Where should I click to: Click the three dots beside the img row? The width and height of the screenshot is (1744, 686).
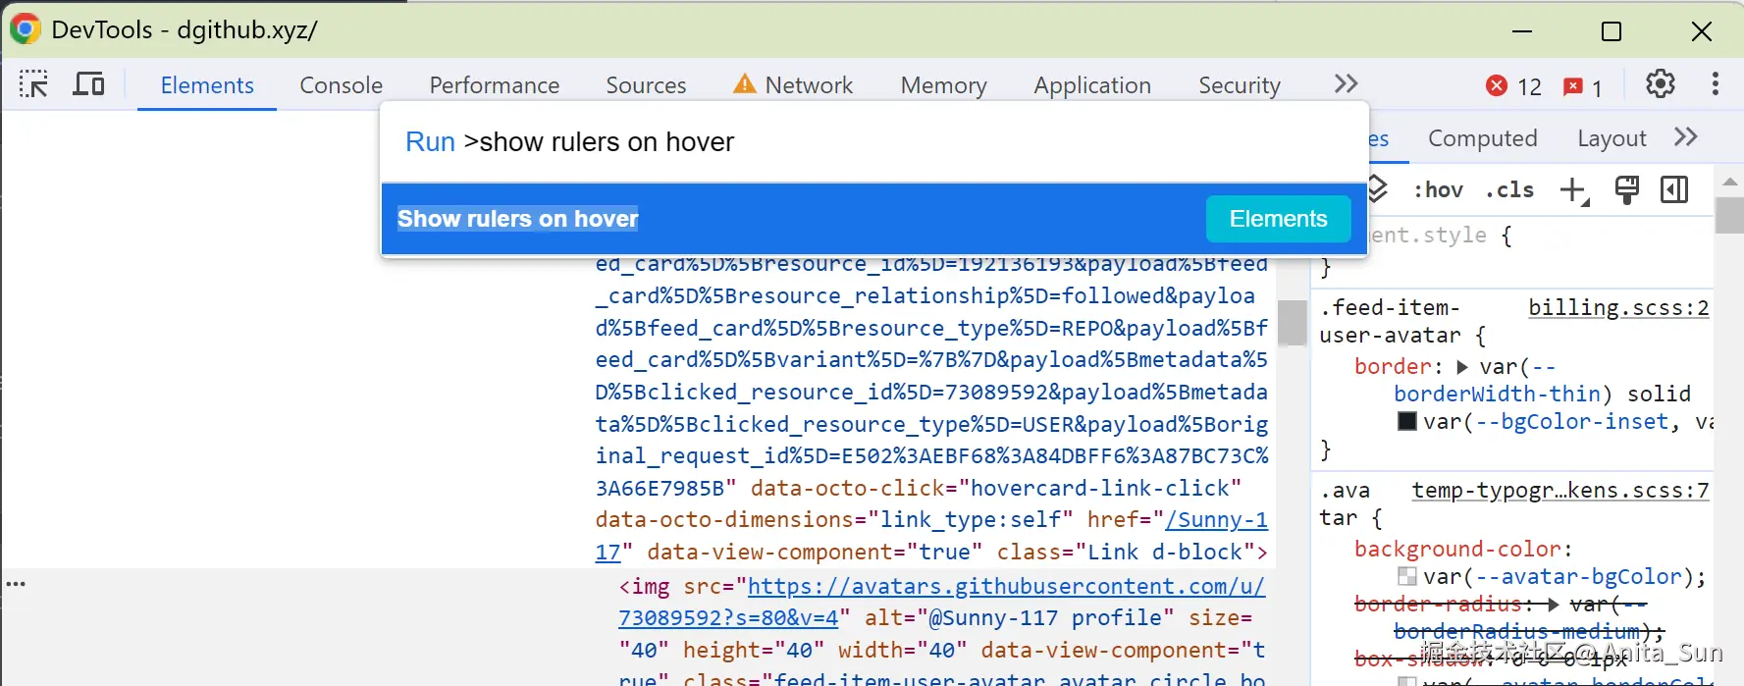[16, 584]
